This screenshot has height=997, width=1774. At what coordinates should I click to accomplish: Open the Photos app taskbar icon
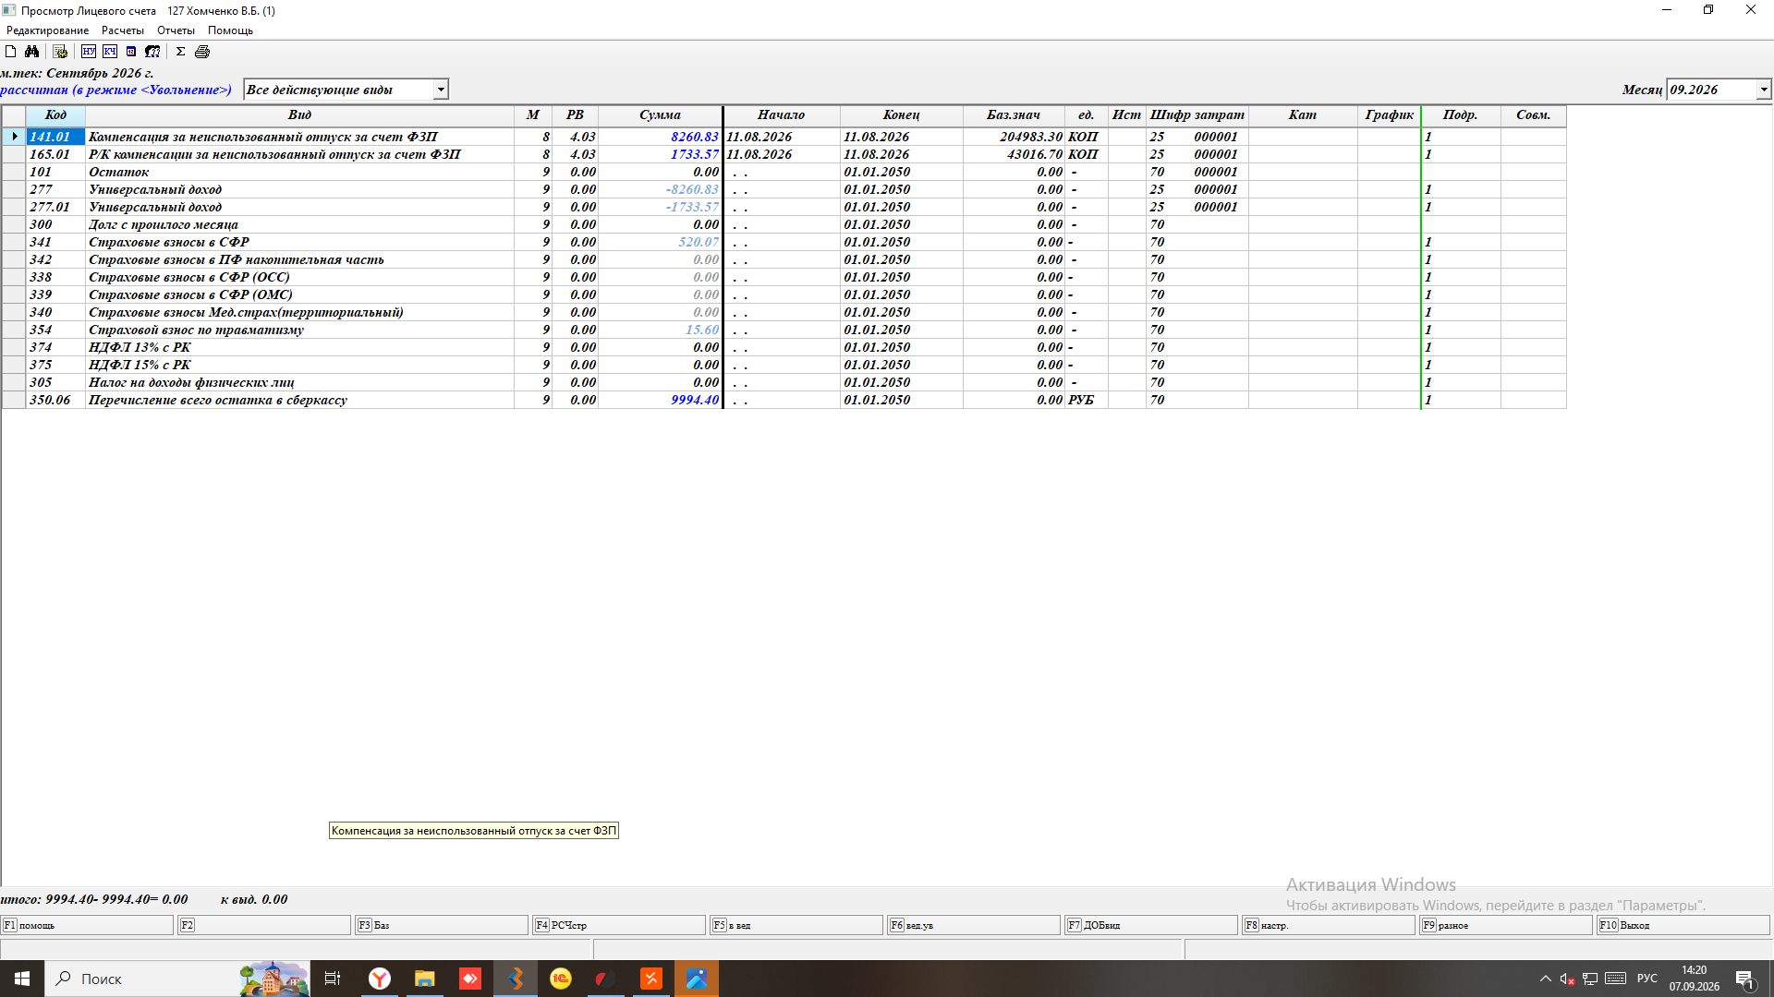coord(697,979)
